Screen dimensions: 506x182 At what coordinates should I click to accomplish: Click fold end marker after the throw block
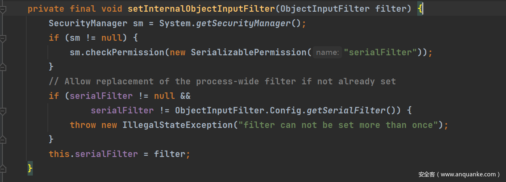click(3, 139)
